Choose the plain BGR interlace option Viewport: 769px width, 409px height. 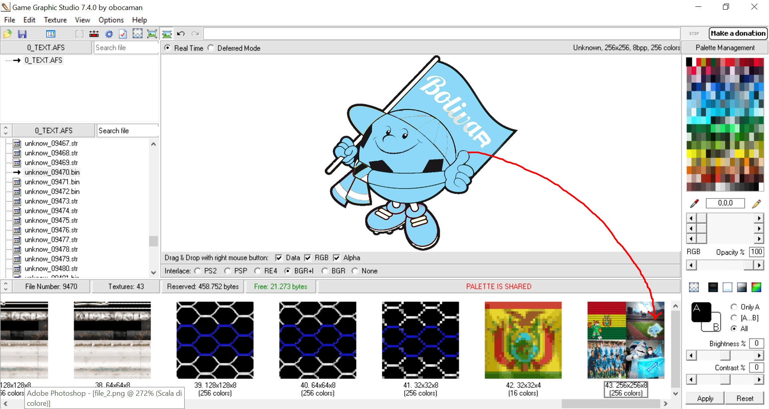point(325,271)
